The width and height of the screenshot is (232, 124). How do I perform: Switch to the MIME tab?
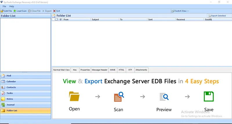113,70
